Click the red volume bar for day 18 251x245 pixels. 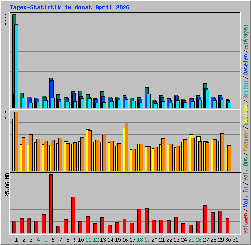coord(139,221)
